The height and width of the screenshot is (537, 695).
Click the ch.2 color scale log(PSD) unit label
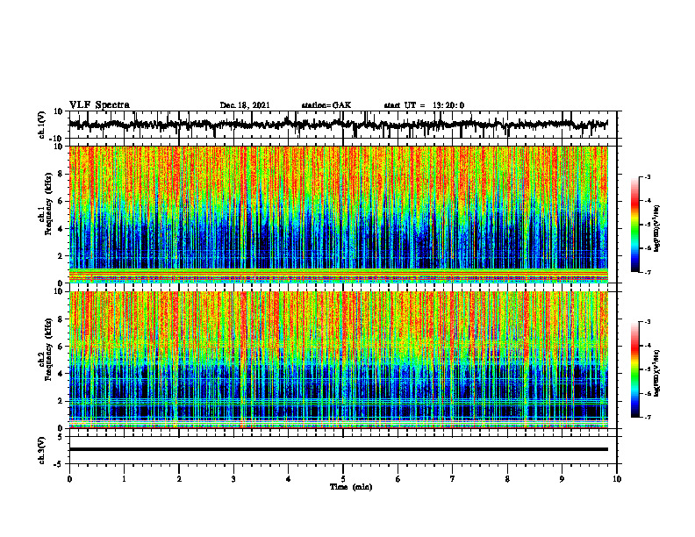pyautogui.click(x=657, y=373)
